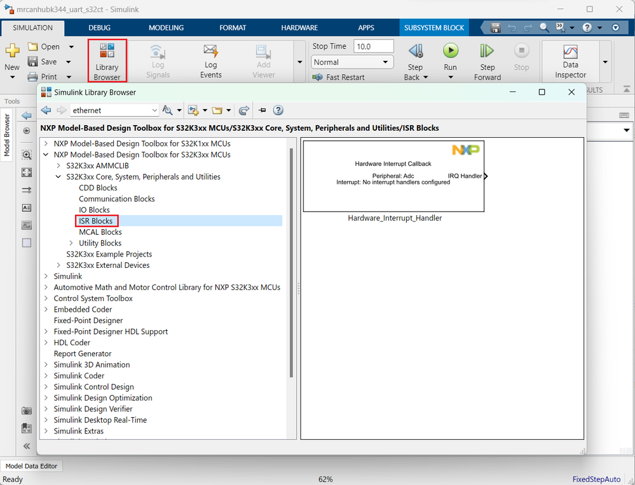
Task: Click the fit to view icon in left palette
Action: tap(27, 172)
